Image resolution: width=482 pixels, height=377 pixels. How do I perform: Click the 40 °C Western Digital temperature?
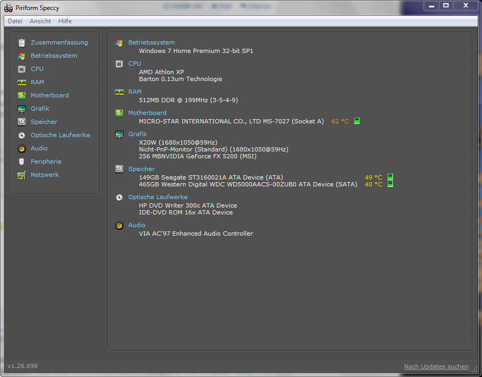(x=373, y=184)
